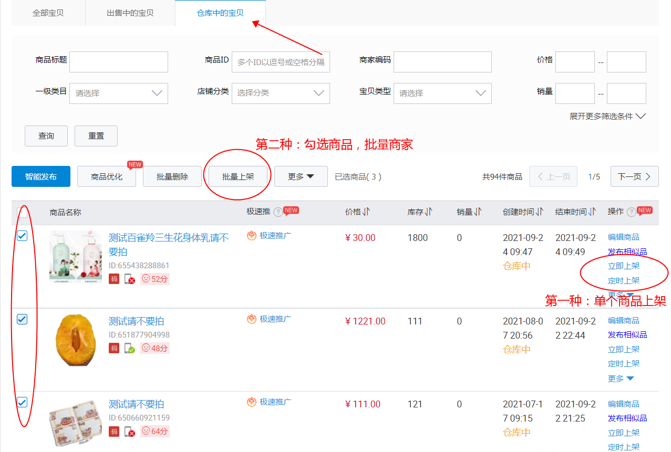Sort by stock using 库存 sort icon
Viewport: 671px width, 452px height.
point(429,212)
